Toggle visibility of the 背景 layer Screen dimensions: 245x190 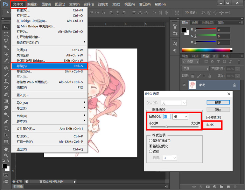[x=184, y=85]
